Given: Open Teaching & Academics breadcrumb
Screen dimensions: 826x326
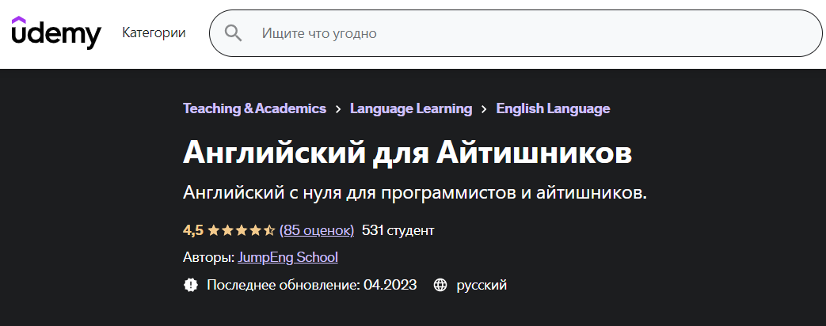Looking at the screenshot, I should coord(254,108).
